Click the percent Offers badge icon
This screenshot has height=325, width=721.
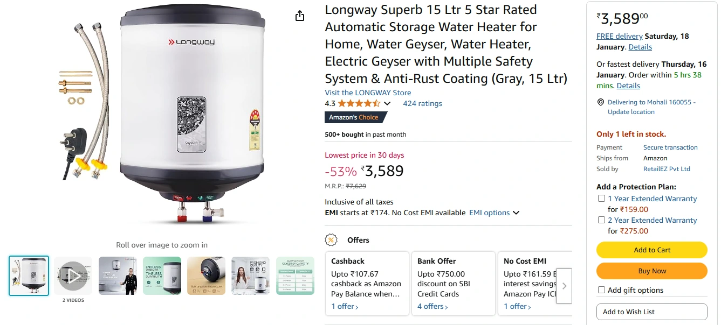331,240
